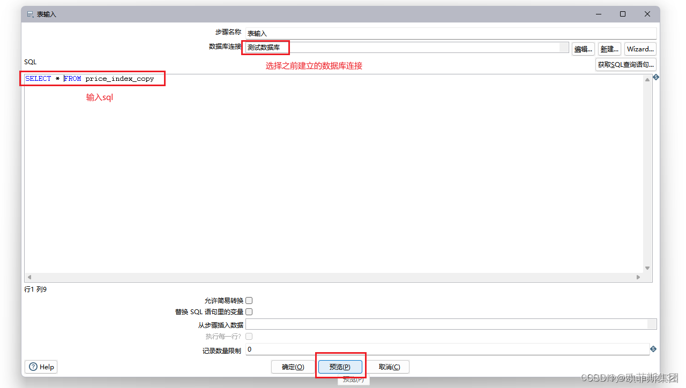Click the 行1 列9 status text
Screen dimensions: 686x388
[35, 289]
